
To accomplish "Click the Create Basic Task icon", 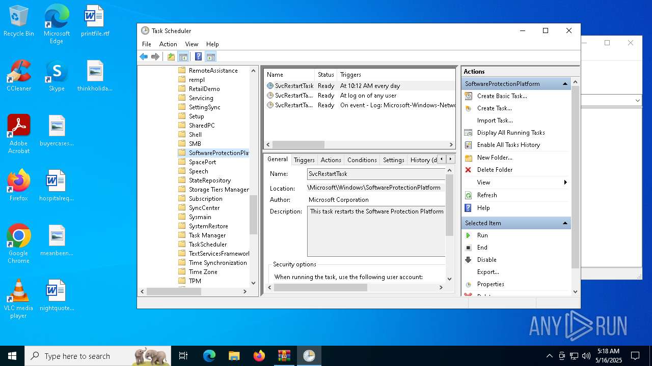I will point(468,96).
